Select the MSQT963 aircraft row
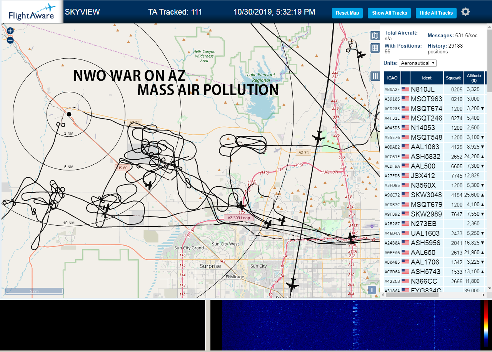The height and width of the screenshot is (352, 492). click(435, 99)
